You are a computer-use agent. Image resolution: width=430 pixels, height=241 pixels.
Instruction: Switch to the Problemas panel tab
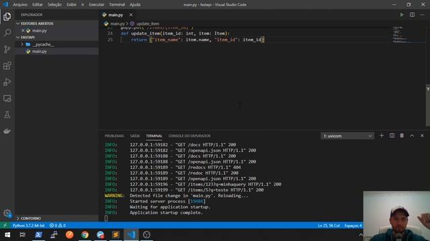point(114,136)
